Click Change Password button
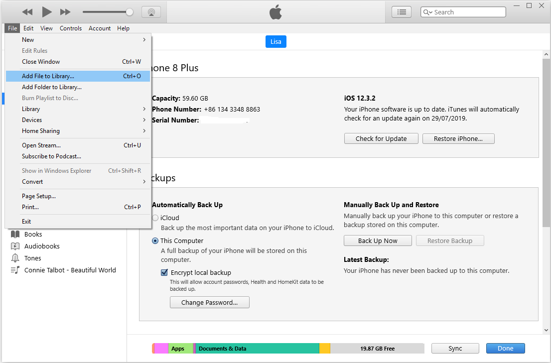551x363 pixels. [209, 303]
